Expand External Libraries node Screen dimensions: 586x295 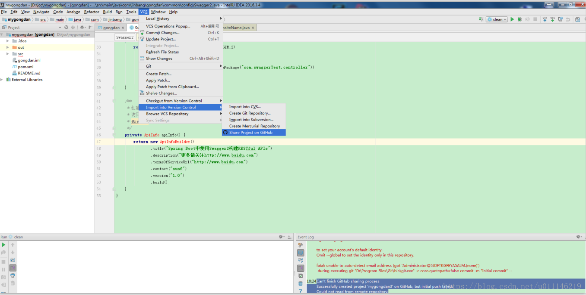[x=2, y=80]
